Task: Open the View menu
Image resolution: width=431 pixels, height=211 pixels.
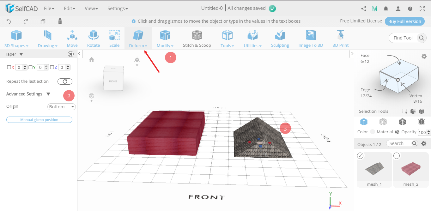Action: tap(91, 9)
